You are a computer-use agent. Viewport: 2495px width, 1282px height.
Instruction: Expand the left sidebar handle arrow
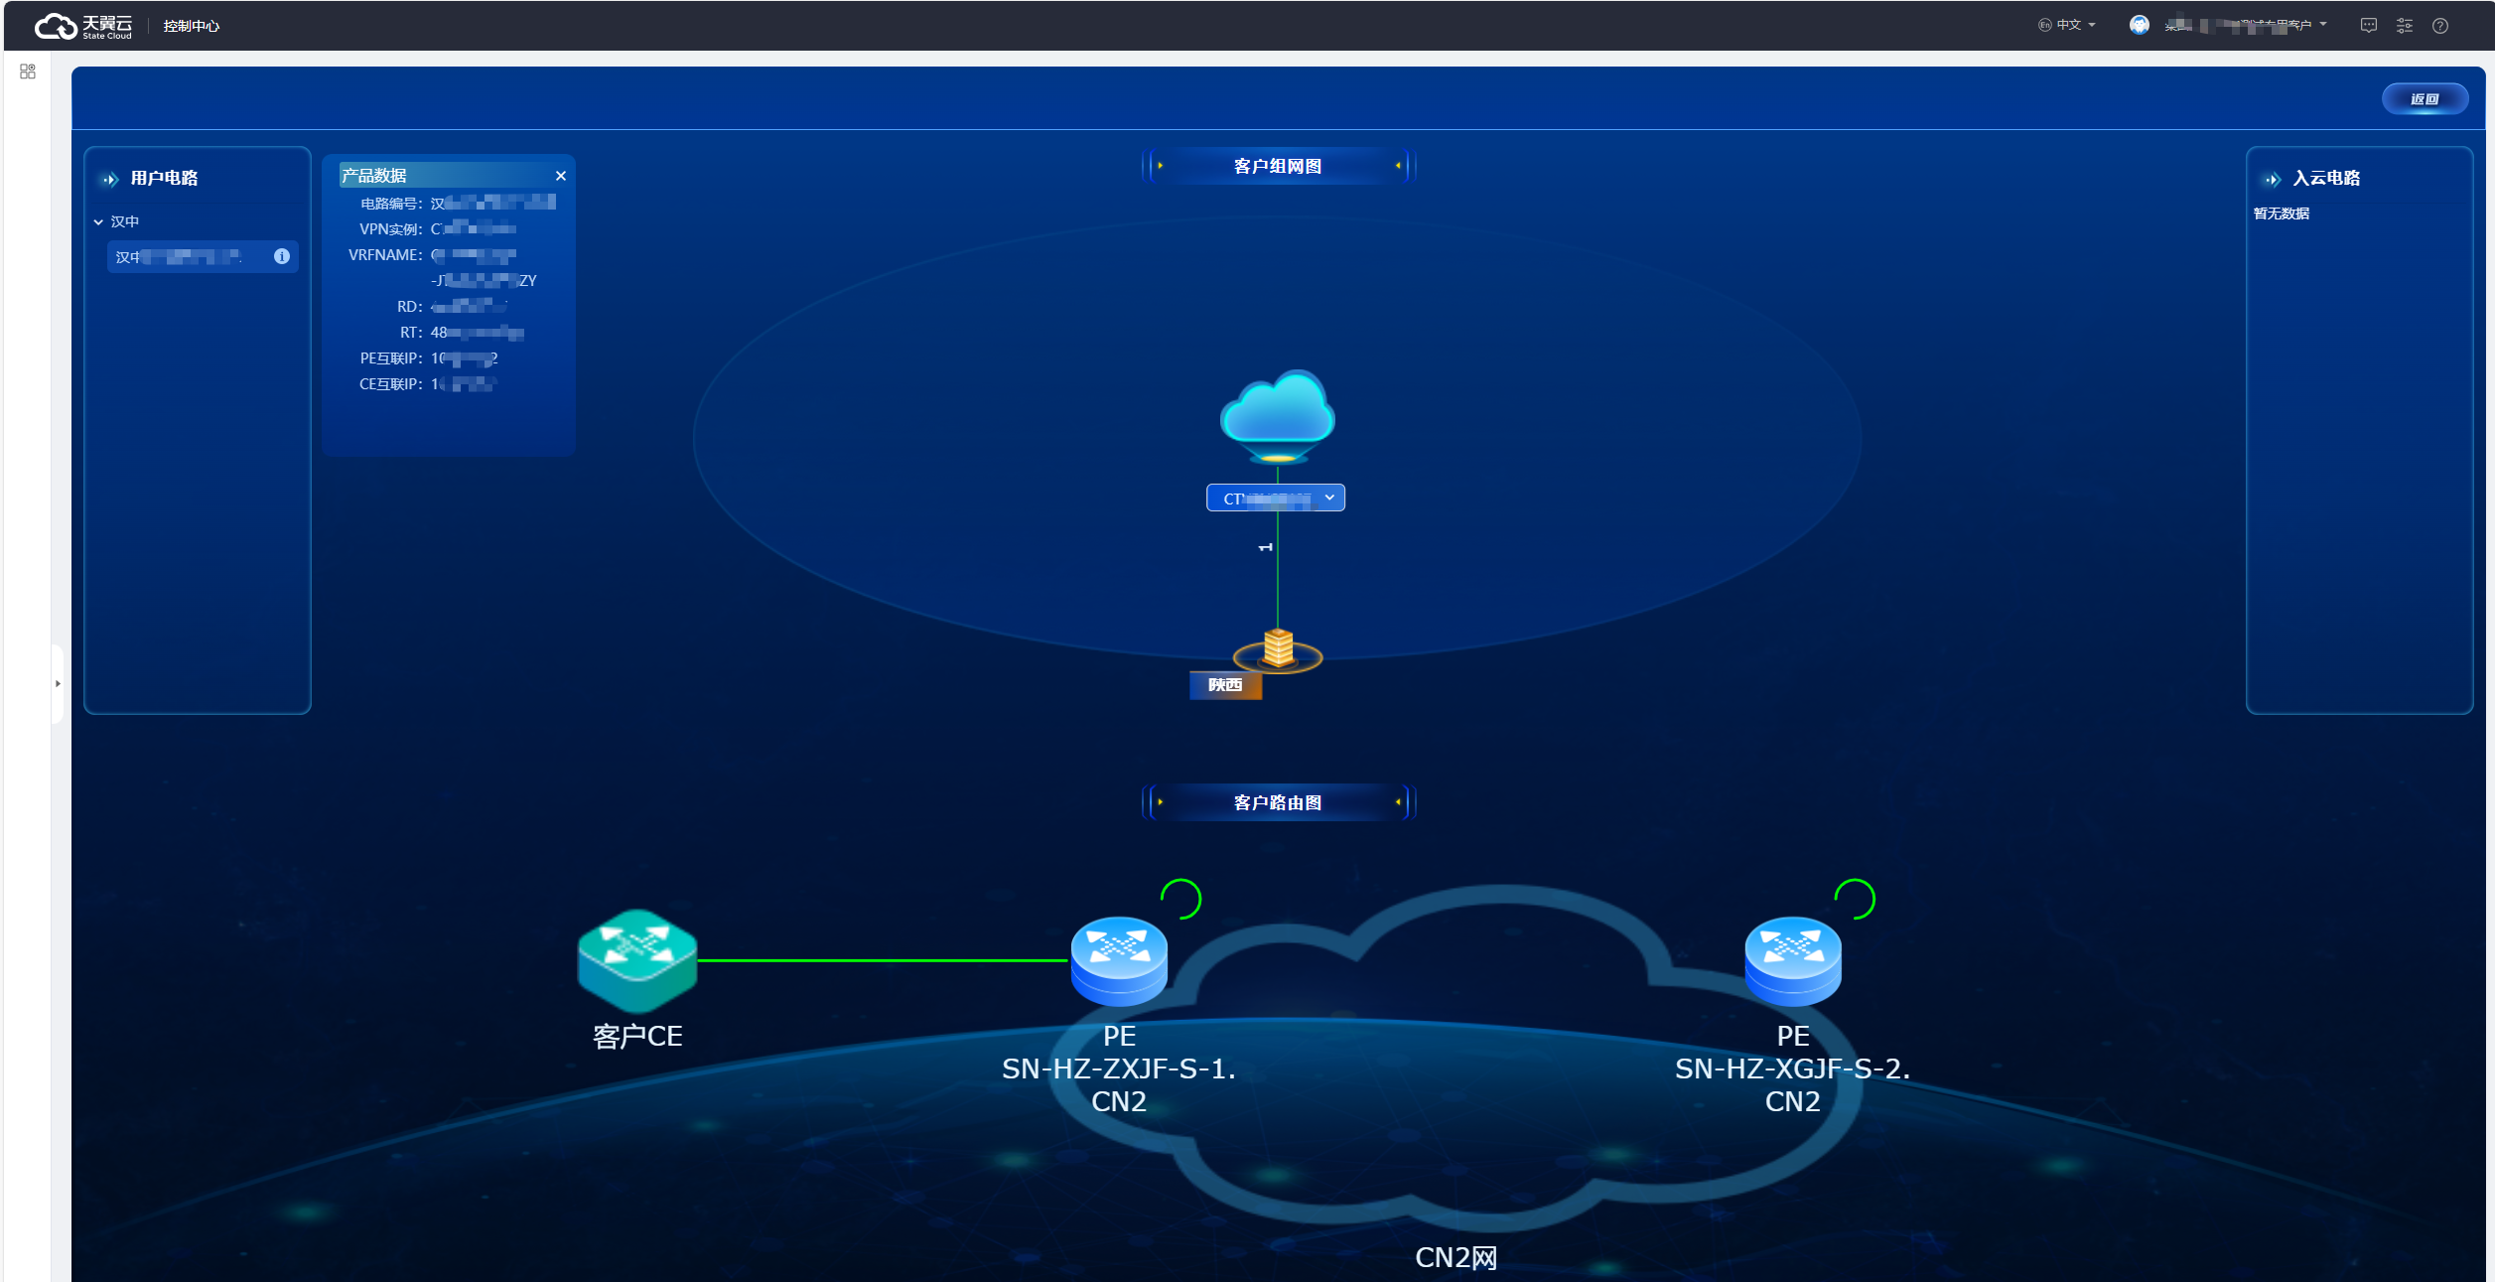[x=58, y=684]
